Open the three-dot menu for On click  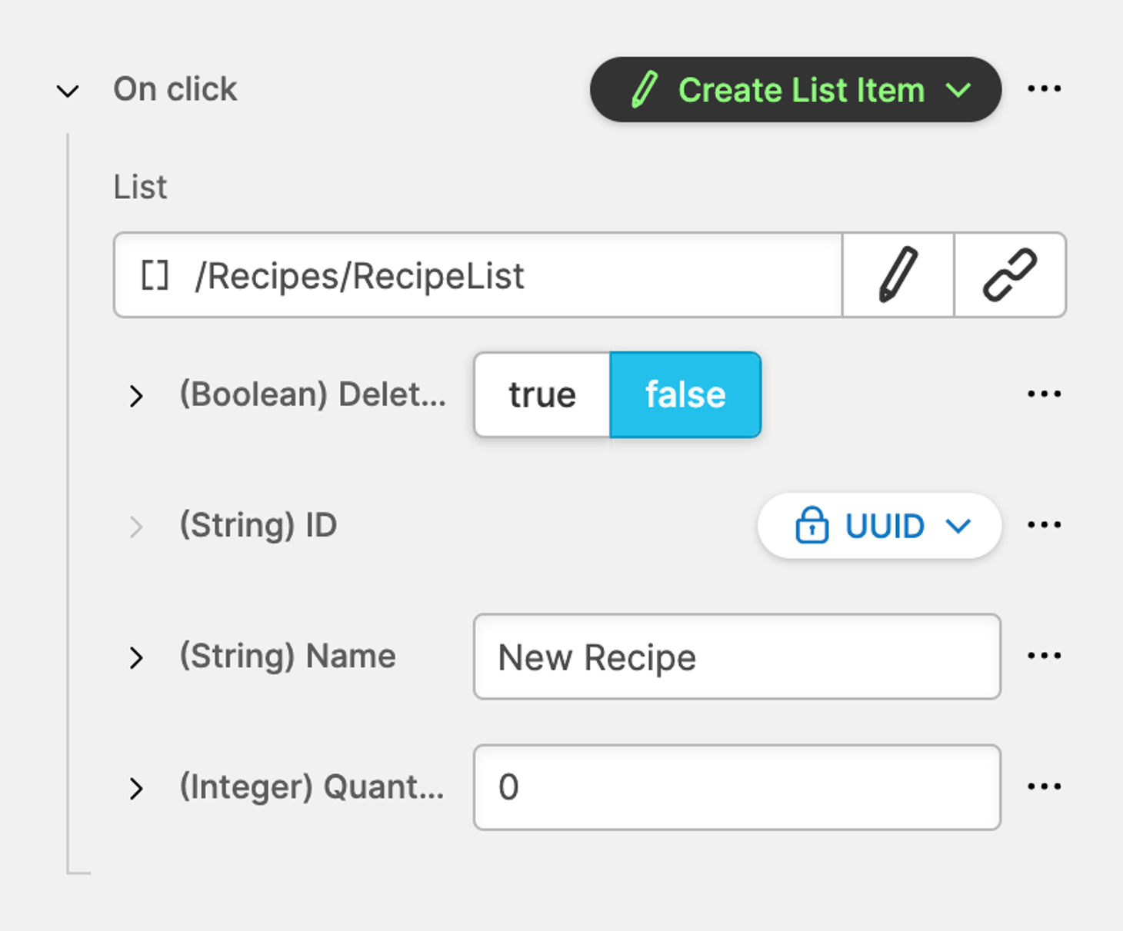[x=1044, y=89]
